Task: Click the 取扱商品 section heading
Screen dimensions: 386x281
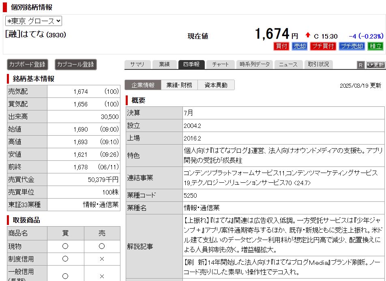Action: 26,220
